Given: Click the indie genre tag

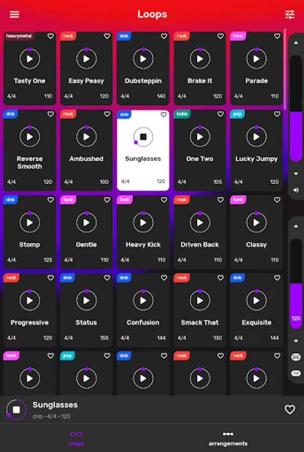Looking at the screenshot, I should tap(182, 114).
